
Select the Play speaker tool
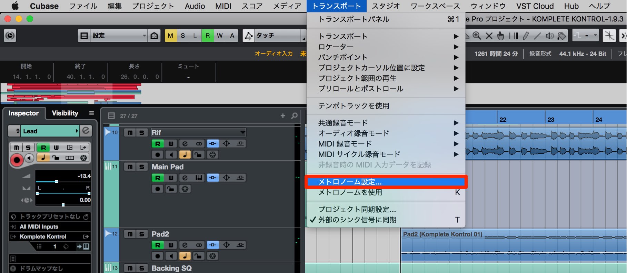[x=550, y=36]
